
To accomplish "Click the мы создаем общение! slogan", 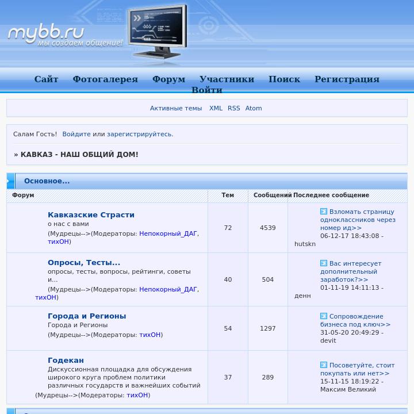I will coord(80,43).
